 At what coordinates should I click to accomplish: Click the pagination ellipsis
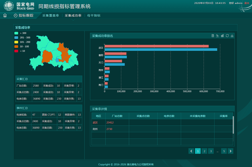pos(217,151)
